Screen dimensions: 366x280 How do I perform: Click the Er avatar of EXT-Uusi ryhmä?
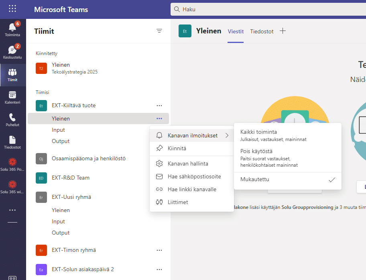(x=41, y=197)
